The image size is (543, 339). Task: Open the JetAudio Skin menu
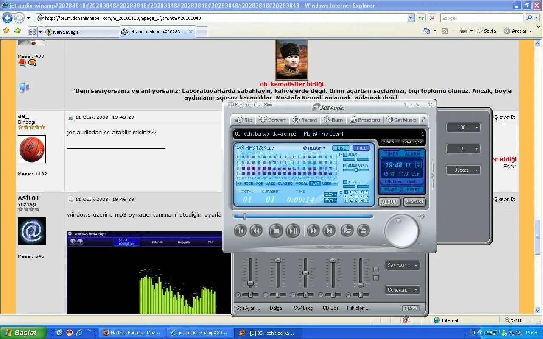[x=268, y=105]
